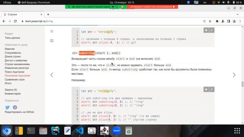Open the Обзор activities overview
This screenshot has width=244, height=137.
point(7,2)
